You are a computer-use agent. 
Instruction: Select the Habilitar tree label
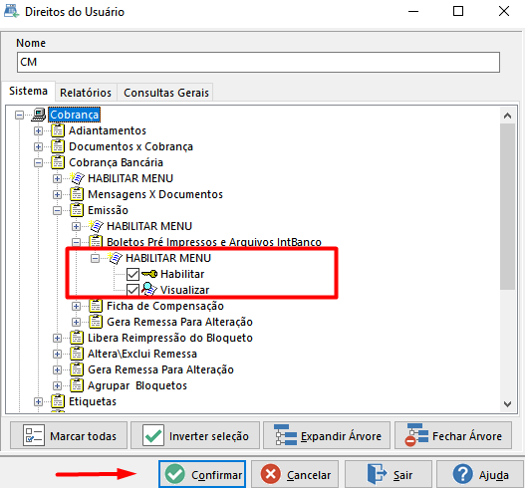click(182, 274)
